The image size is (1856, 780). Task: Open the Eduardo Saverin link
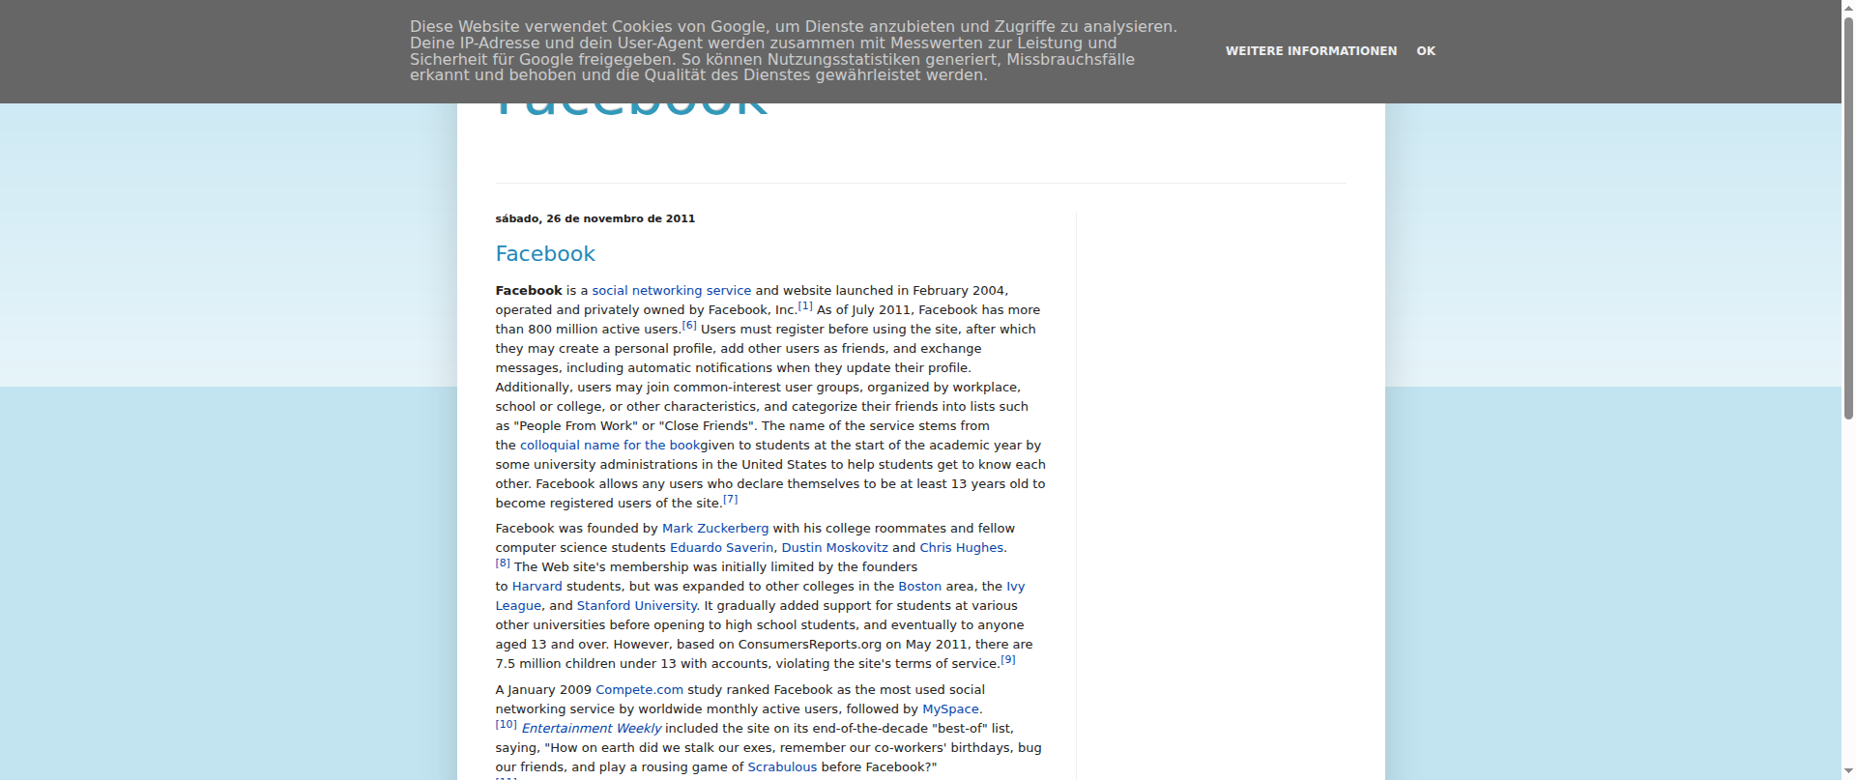point(722,547)
